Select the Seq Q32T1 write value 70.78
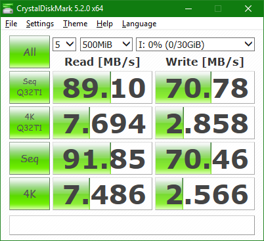The width and height of the screenshot is (264, 241). [205, 87]
